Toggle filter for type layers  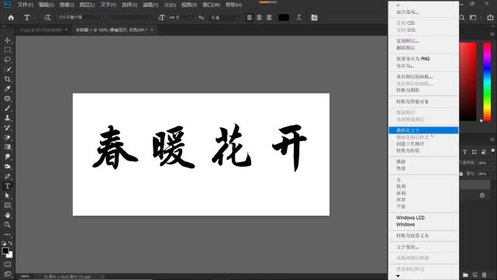tap(464, 152)
